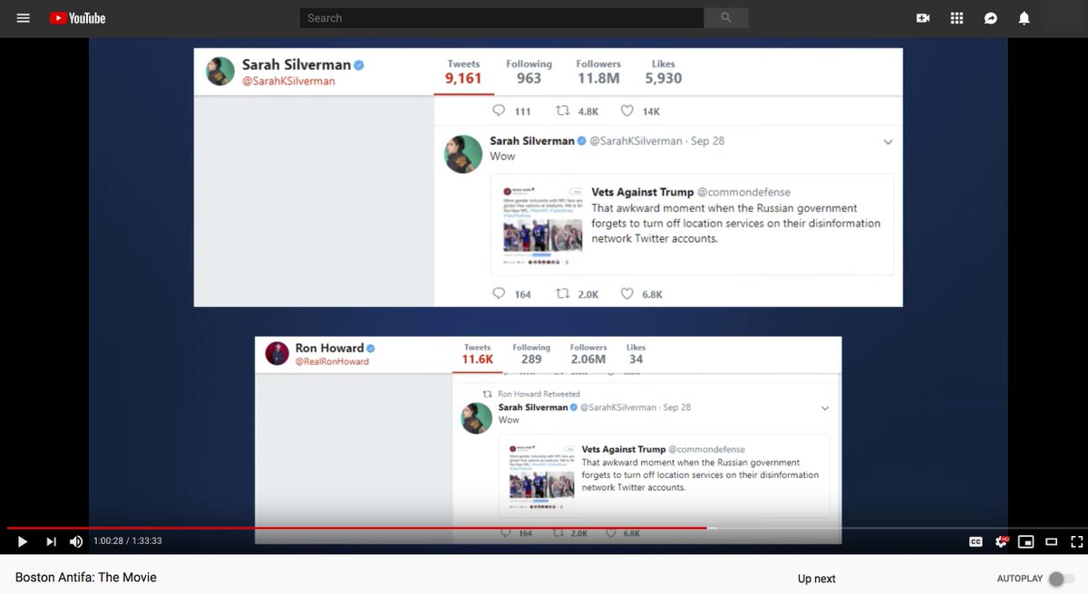Select Sarah Silverman's Tweets 9,161 tab
This screenshot has height=594, width=1088.
pyautogui.click(x=463, y=72)
